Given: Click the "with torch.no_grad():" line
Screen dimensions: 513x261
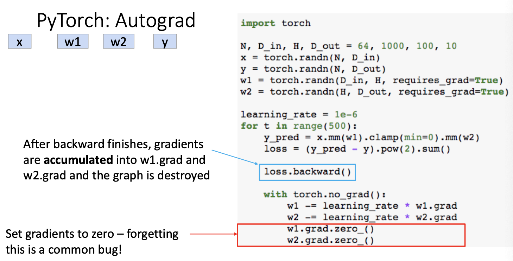Looking at the screenshot, I should (x=325, y=195).
